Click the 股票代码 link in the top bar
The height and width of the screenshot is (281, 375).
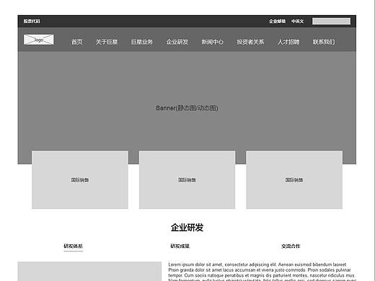click(x=32, y=21)
